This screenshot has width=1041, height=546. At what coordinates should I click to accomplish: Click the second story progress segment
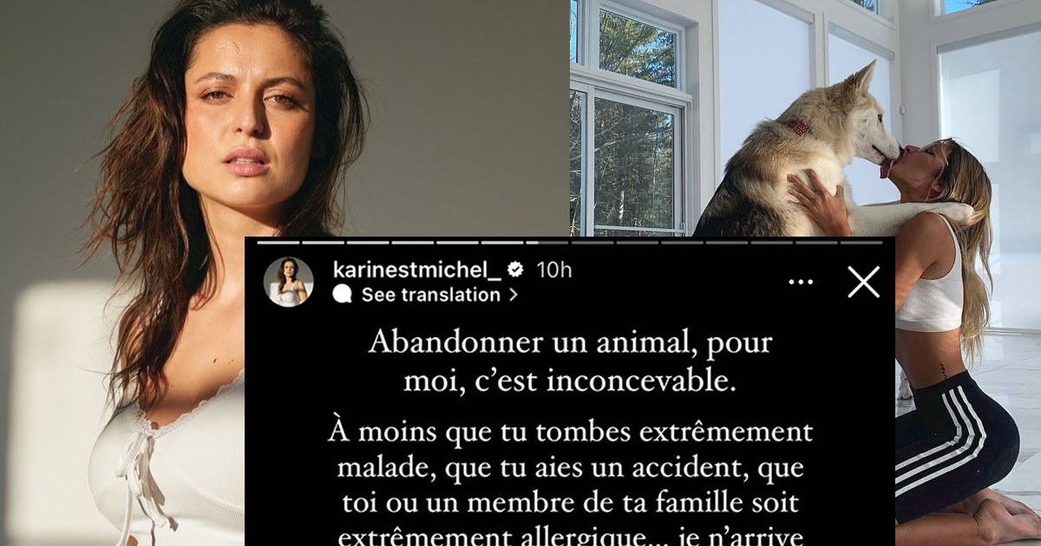[324, 243]
